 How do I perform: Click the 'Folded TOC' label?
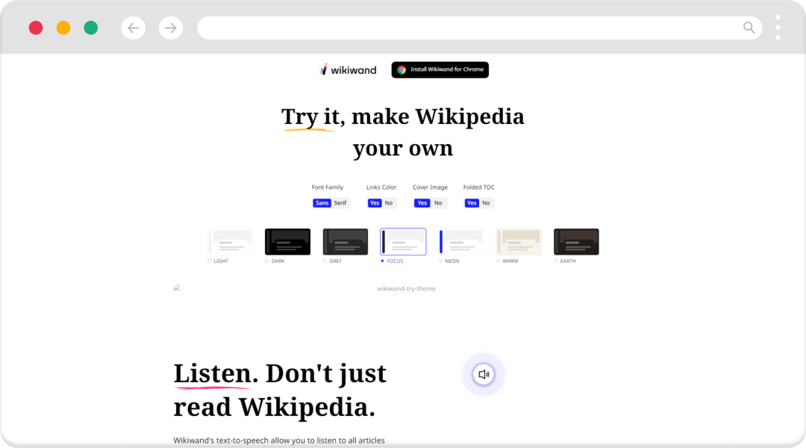click(479, 187)
